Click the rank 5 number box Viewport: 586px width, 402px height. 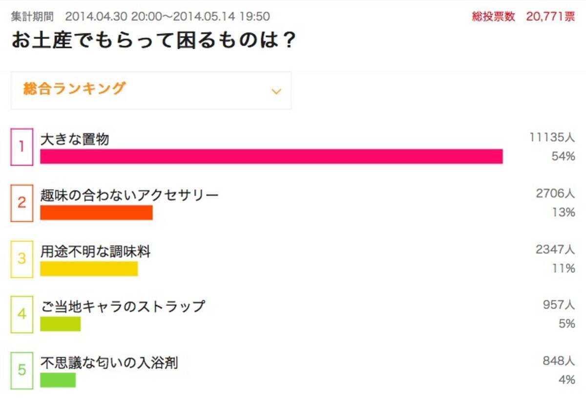tap(22, 371)
